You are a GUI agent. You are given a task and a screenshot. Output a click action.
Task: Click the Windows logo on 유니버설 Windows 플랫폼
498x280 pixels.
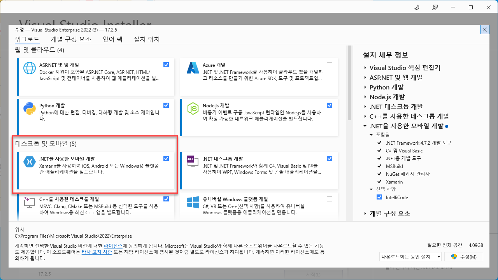click(193, 202)
